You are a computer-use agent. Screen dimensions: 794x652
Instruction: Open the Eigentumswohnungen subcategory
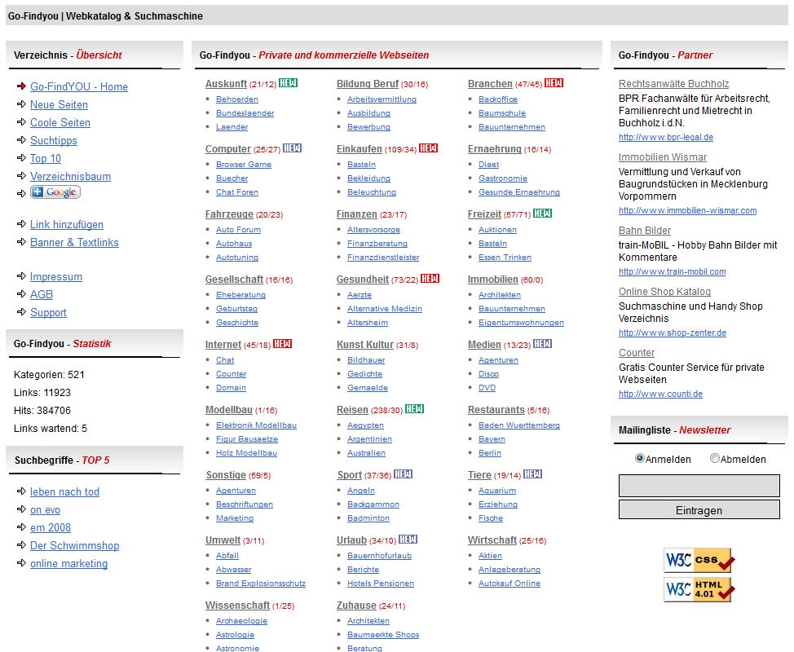[x=521, y=323]
